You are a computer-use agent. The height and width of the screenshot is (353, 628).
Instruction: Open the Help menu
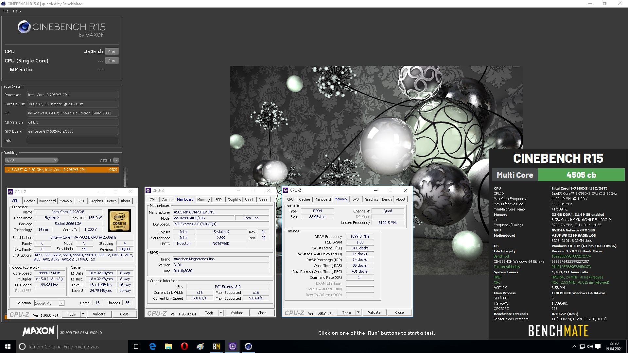[x=17, y=11]
